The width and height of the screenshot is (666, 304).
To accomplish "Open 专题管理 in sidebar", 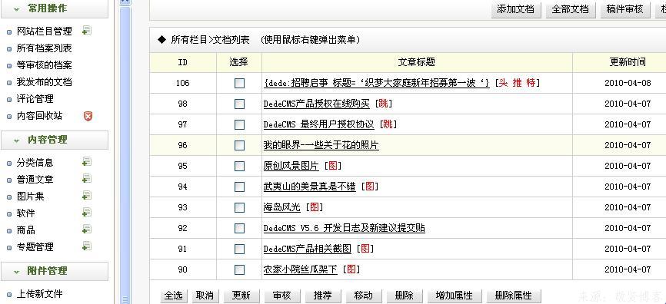I will point(35,246).
